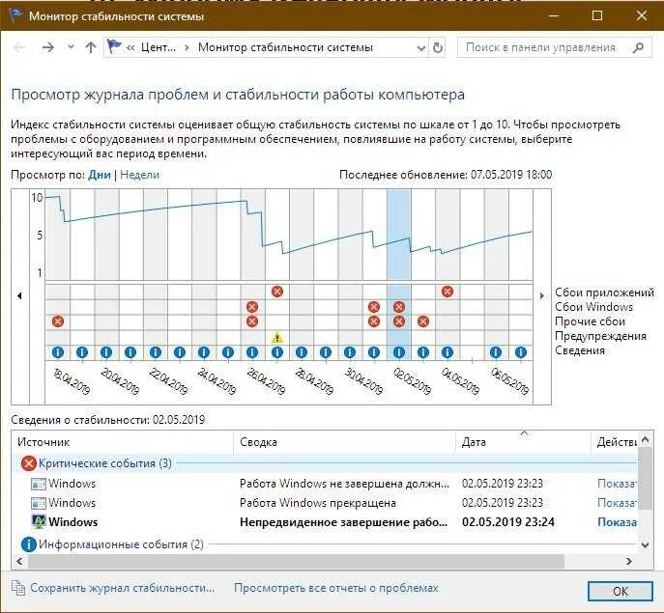
Task: Click the date cell "02.05.2019 23:24"
Action: pyautogui.click(x=508, y=522)
